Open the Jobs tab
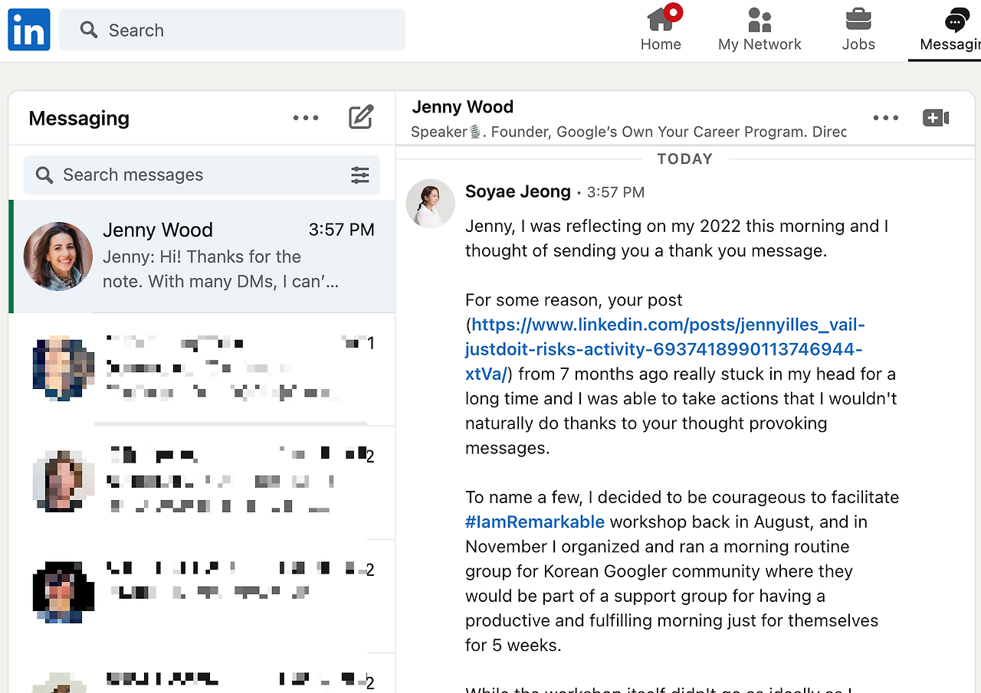This screenshot has width=981, height=693. 858,30
